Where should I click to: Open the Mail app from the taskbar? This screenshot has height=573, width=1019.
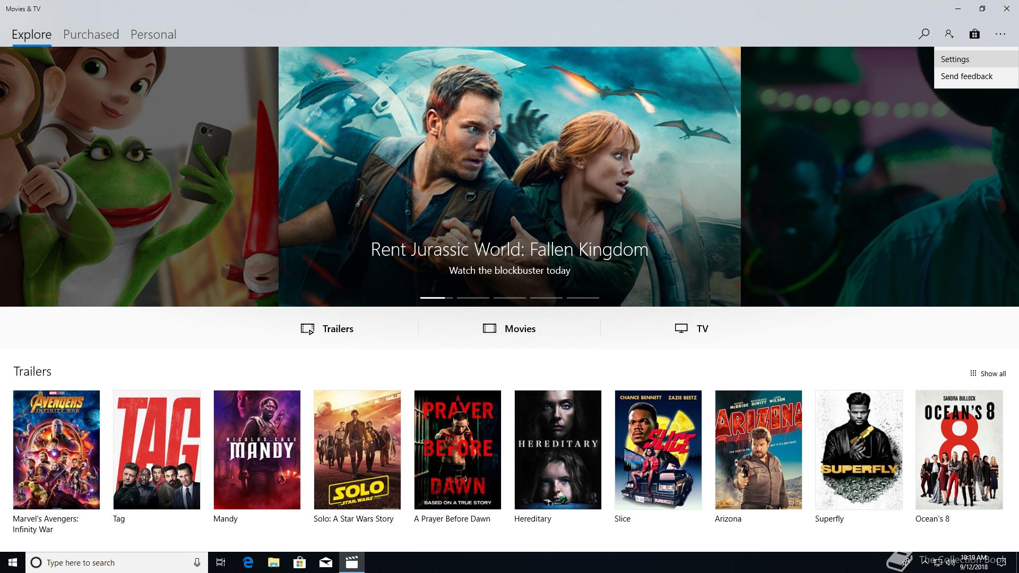tap(326, 562)
